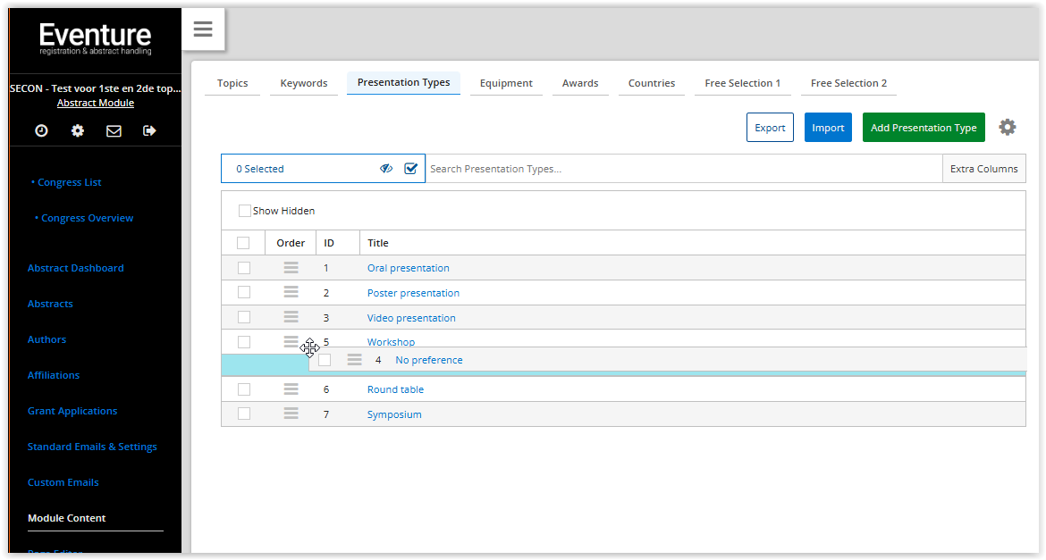
Task: Open the gear settings next to Add Presentation Type
Action: pos(1008,128)
